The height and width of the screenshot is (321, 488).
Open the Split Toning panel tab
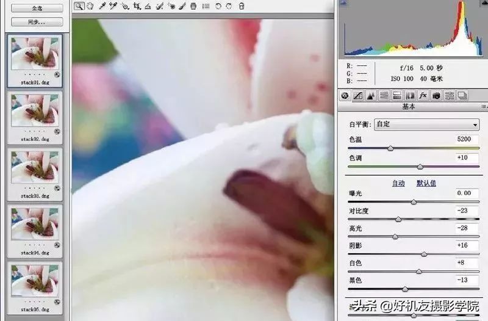click(x=397, y=96)
